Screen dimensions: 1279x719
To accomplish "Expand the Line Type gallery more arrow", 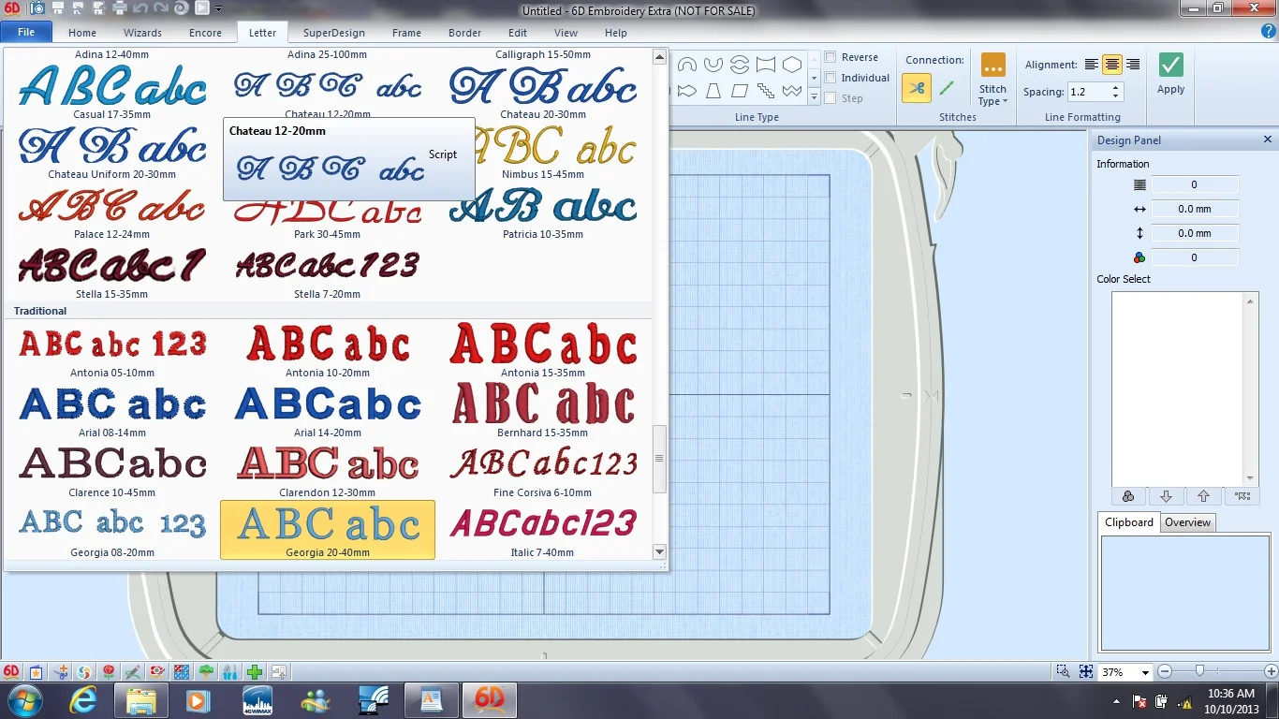I will point(814,97).
